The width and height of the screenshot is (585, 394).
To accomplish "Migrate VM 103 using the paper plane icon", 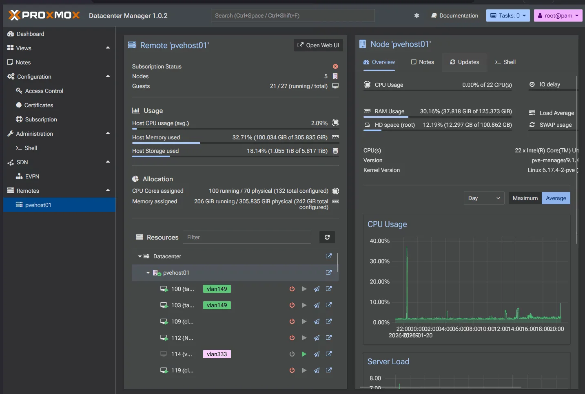I will [316, 305].
